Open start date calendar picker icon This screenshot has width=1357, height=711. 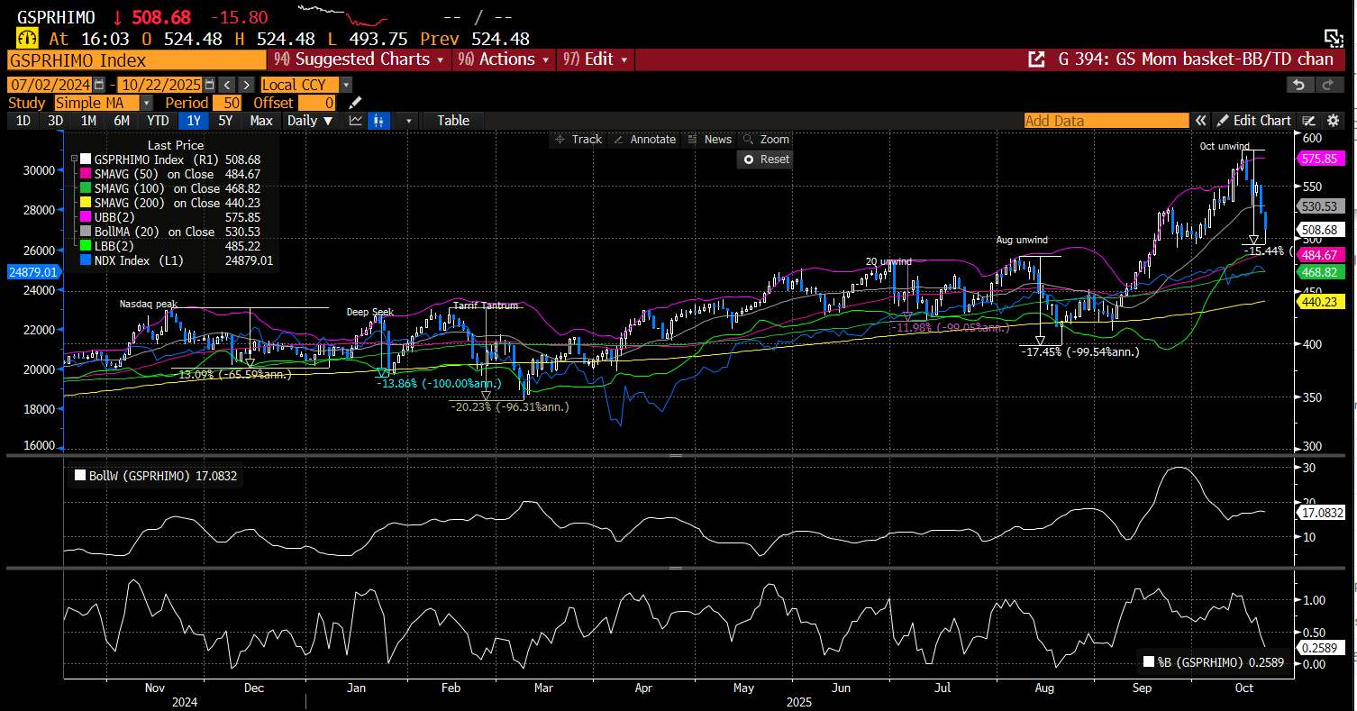(x=99, y=85)
